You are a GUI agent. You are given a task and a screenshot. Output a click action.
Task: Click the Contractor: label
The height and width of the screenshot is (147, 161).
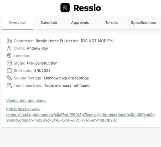click(x=24, y=41)
